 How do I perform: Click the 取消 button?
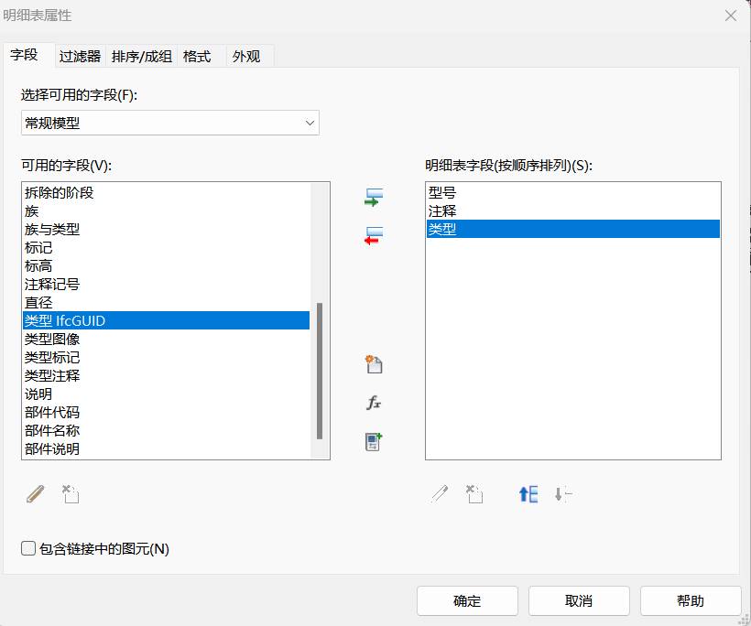579,601
